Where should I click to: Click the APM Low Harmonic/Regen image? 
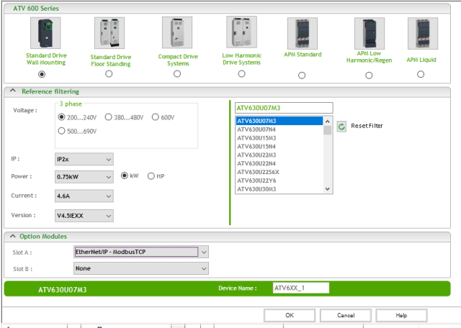tap(369, 33)
